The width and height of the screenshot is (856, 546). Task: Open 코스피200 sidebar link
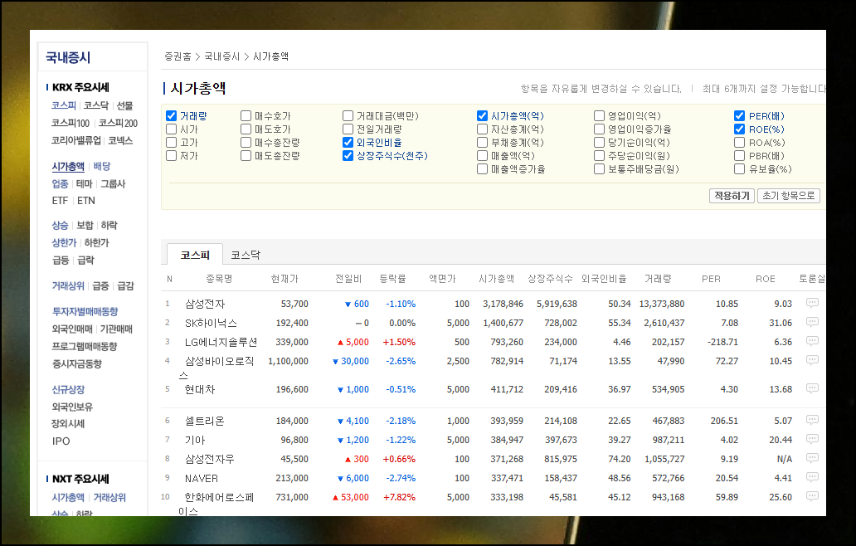tap(118, 123)
